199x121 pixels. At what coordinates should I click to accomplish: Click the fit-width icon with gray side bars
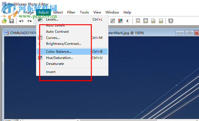(x=146, y=21)
